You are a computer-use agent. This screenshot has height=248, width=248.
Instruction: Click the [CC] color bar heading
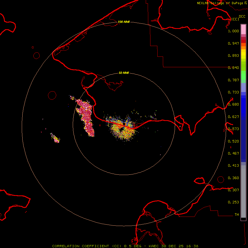pos(235,19)
